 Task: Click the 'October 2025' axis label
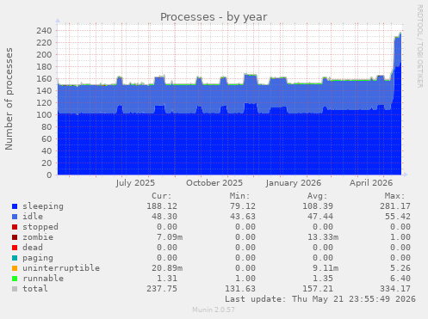[x=214, y=183]
